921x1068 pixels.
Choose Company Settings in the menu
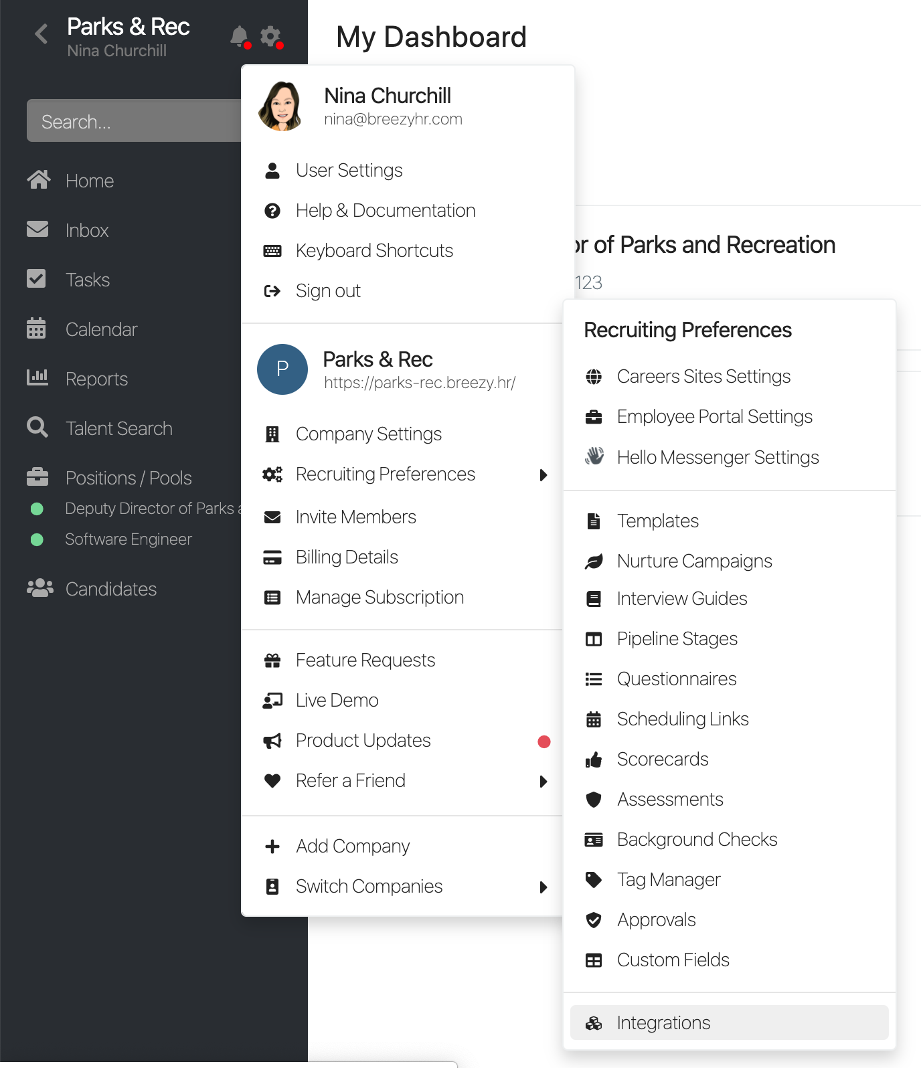pos(368,434)
